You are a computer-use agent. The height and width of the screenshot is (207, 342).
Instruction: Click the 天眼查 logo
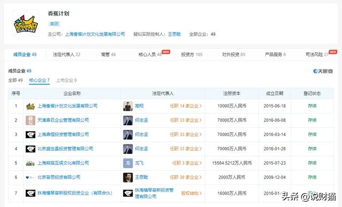tap(323, 71)
